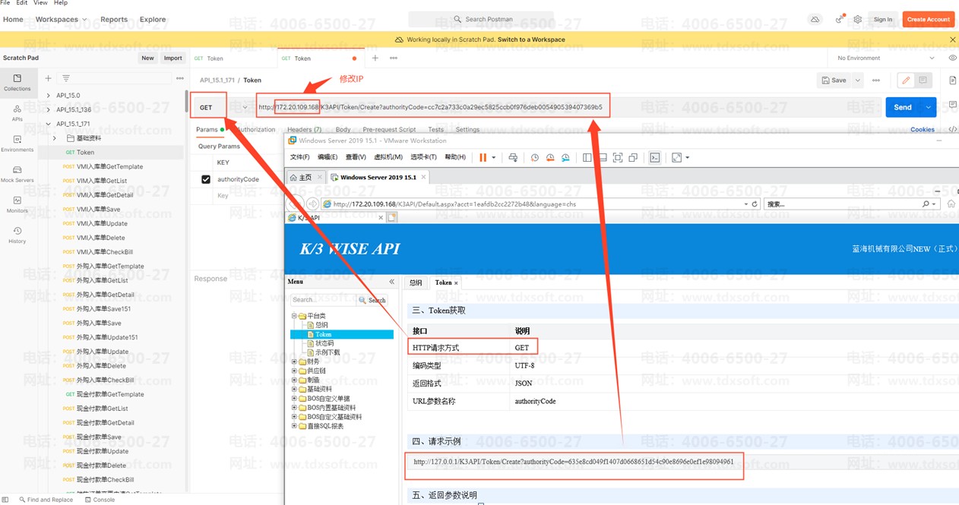Click the K/3 API menu Search input
This screenshot has width=959, height=505.
(324, 300)
